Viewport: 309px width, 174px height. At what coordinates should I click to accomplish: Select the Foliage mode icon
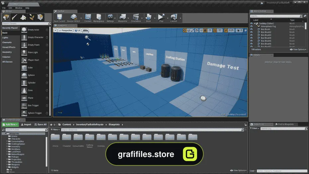(x=32, y=17)
